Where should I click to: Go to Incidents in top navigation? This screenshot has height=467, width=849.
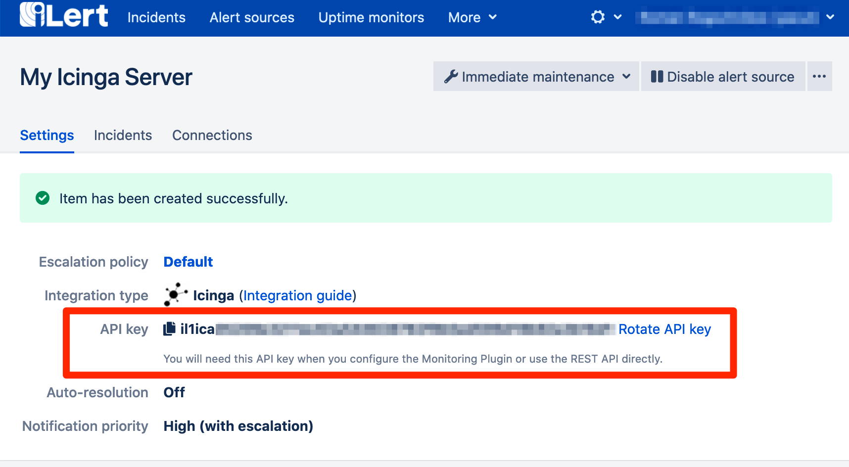coord(156,17)
